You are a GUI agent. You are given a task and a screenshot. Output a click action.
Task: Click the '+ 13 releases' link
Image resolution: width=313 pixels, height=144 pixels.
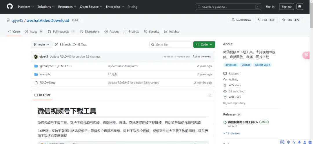tap(232, 134)
